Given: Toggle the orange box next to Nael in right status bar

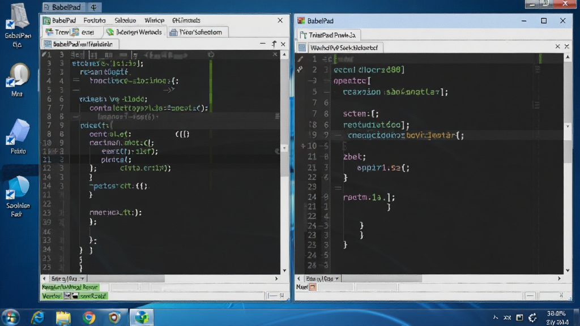Looking at the screenshot, I should [x=313, y=287].
